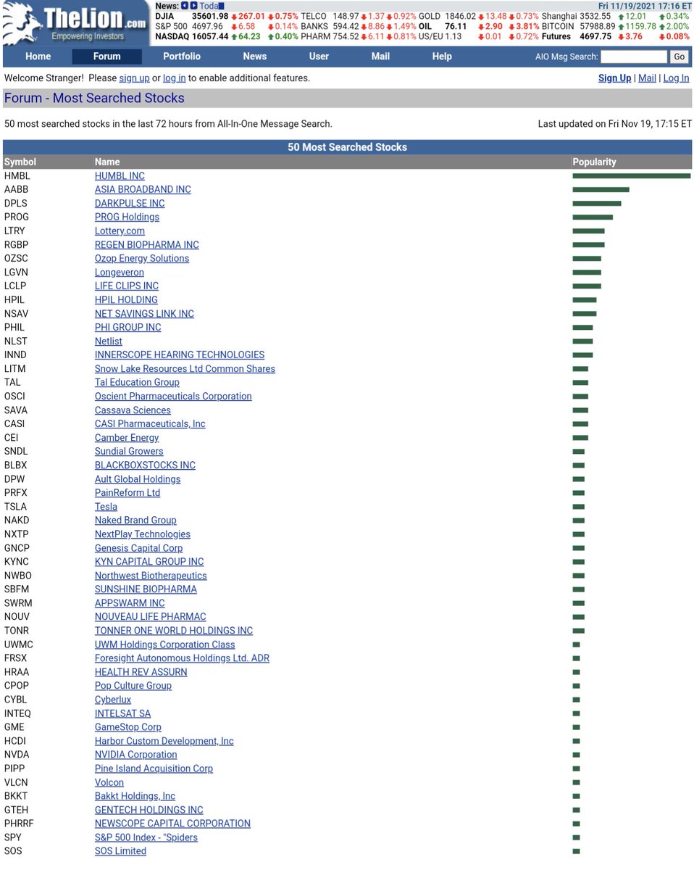Select the Forum menu tab
The image size is (694, 870).
click(106, 57)
